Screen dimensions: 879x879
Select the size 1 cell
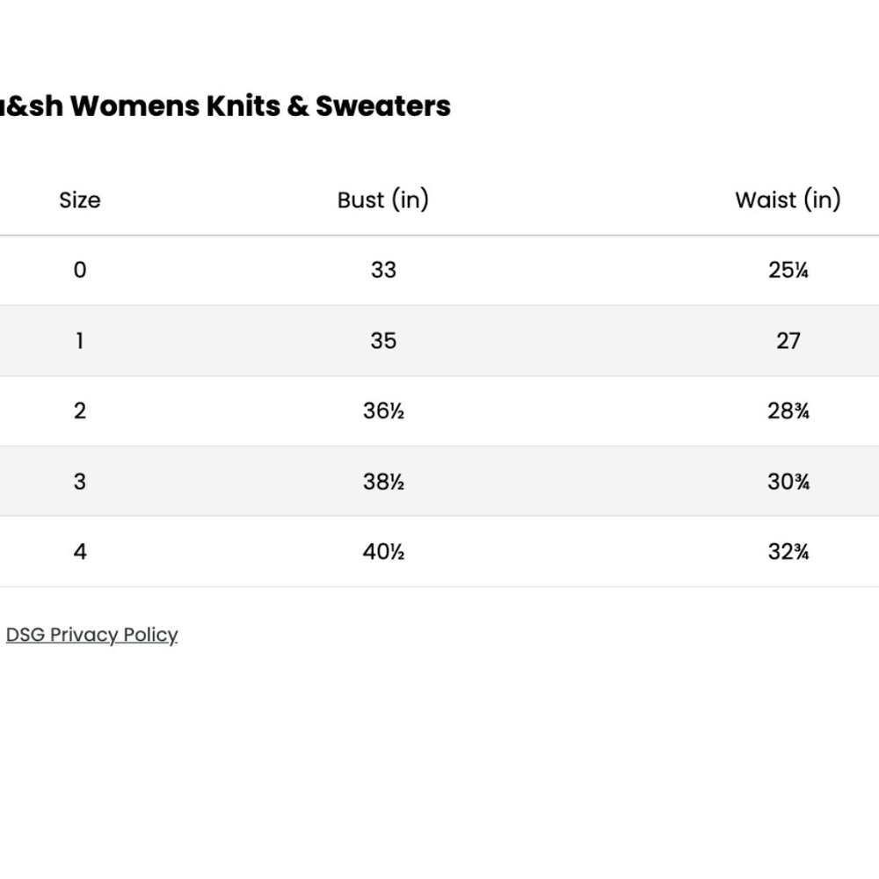[x=80, y=341]
